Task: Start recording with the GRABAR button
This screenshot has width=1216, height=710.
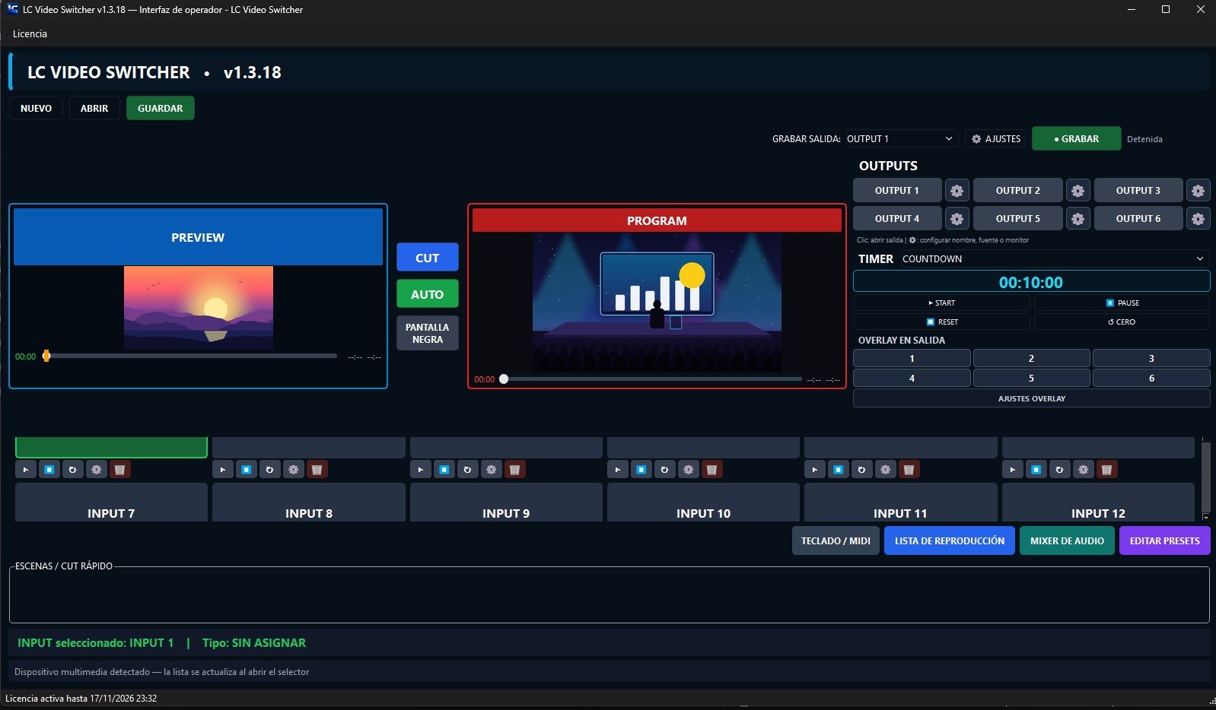Action: (1076, 138)
